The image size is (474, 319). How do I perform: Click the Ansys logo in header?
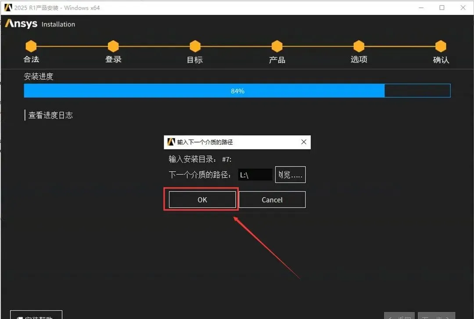point(21,24)
